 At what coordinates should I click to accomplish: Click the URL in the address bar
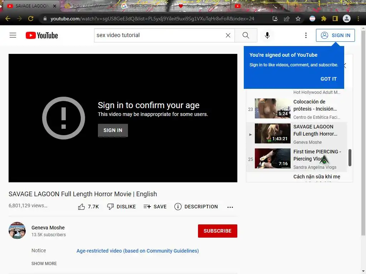coord(152,19)
